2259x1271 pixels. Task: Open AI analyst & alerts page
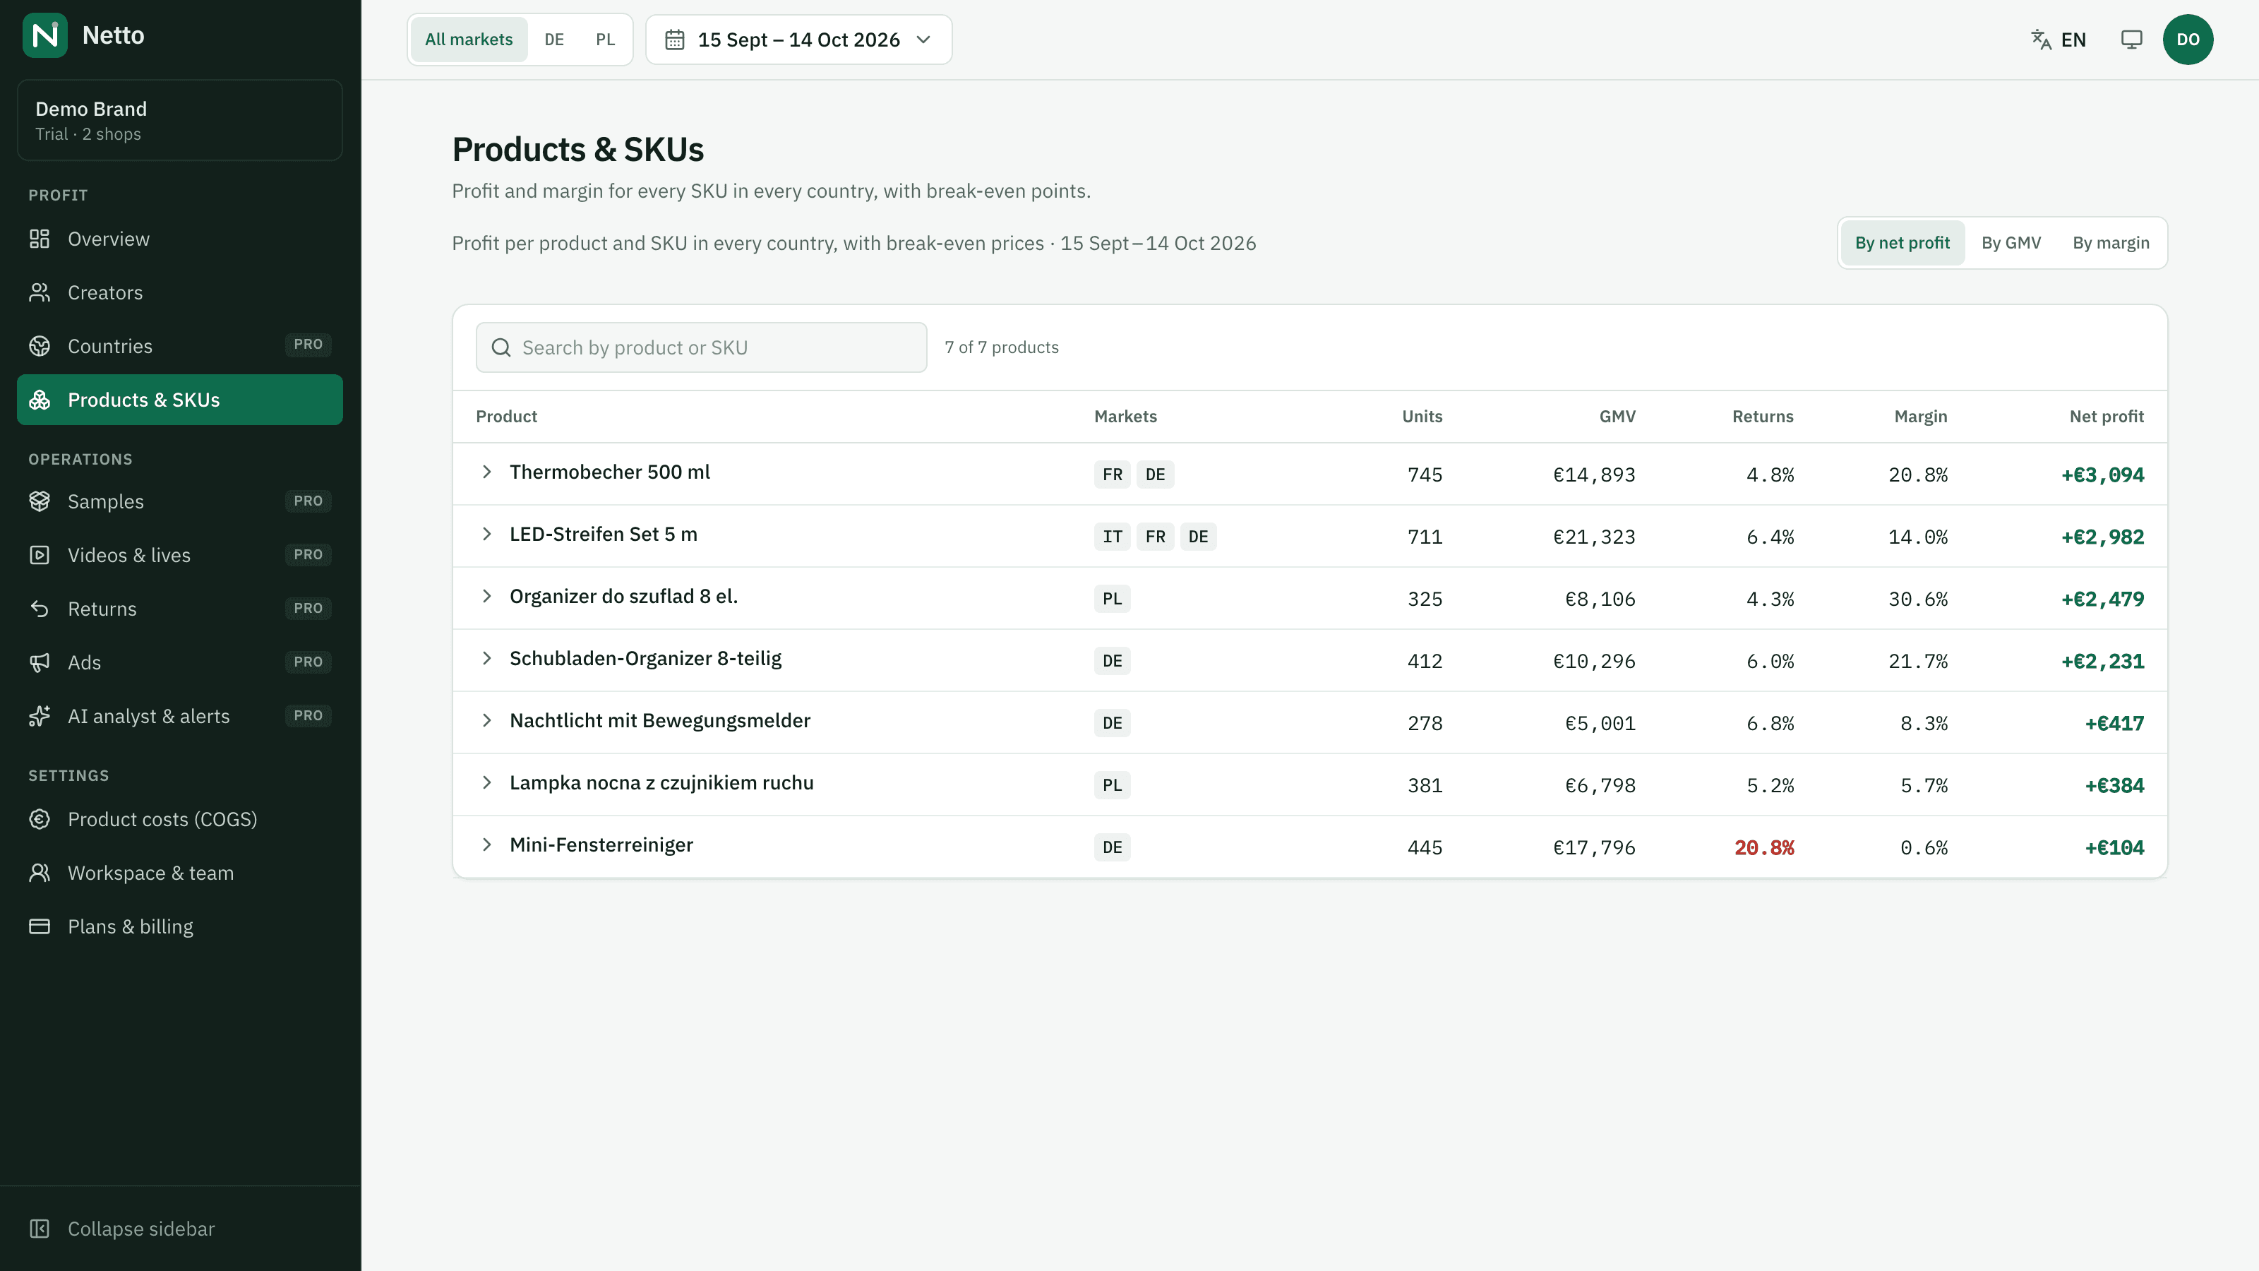click(x=180, y=716)
